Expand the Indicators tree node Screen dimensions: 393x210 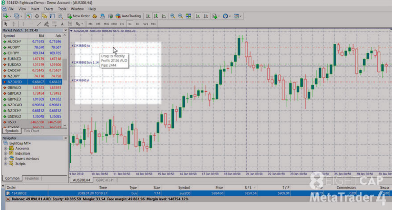coord(5,153)
